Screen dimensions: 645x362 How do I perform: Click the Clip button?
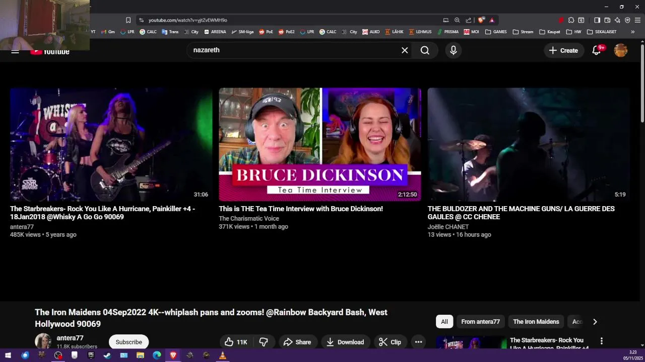pyautogui.click(x=390, y=342)
